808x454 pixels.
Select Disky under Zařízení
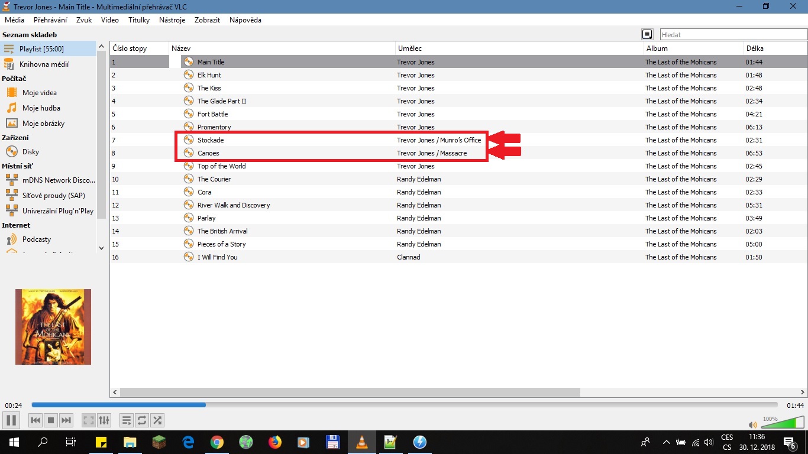[x=48, y=152]
